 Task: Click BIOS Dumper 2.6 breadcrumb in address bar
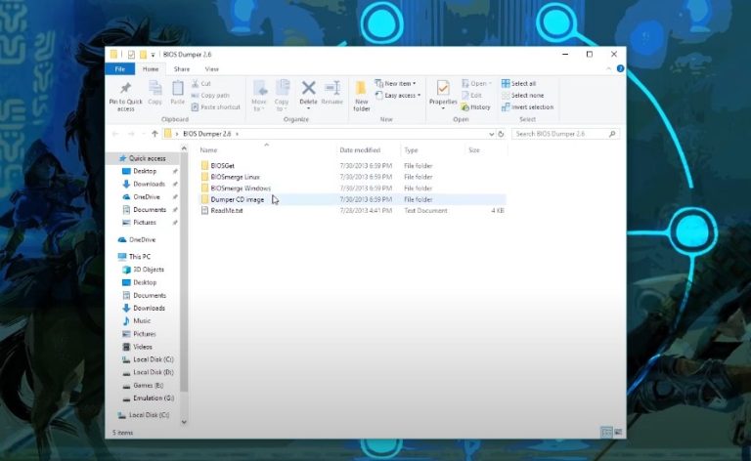click(207, 134)
